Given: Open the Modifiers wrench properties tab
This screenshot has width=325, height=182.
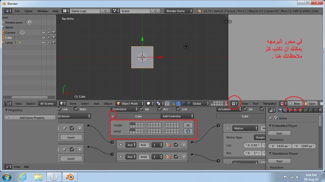Looking at the screenshot, I should point(311,110).
